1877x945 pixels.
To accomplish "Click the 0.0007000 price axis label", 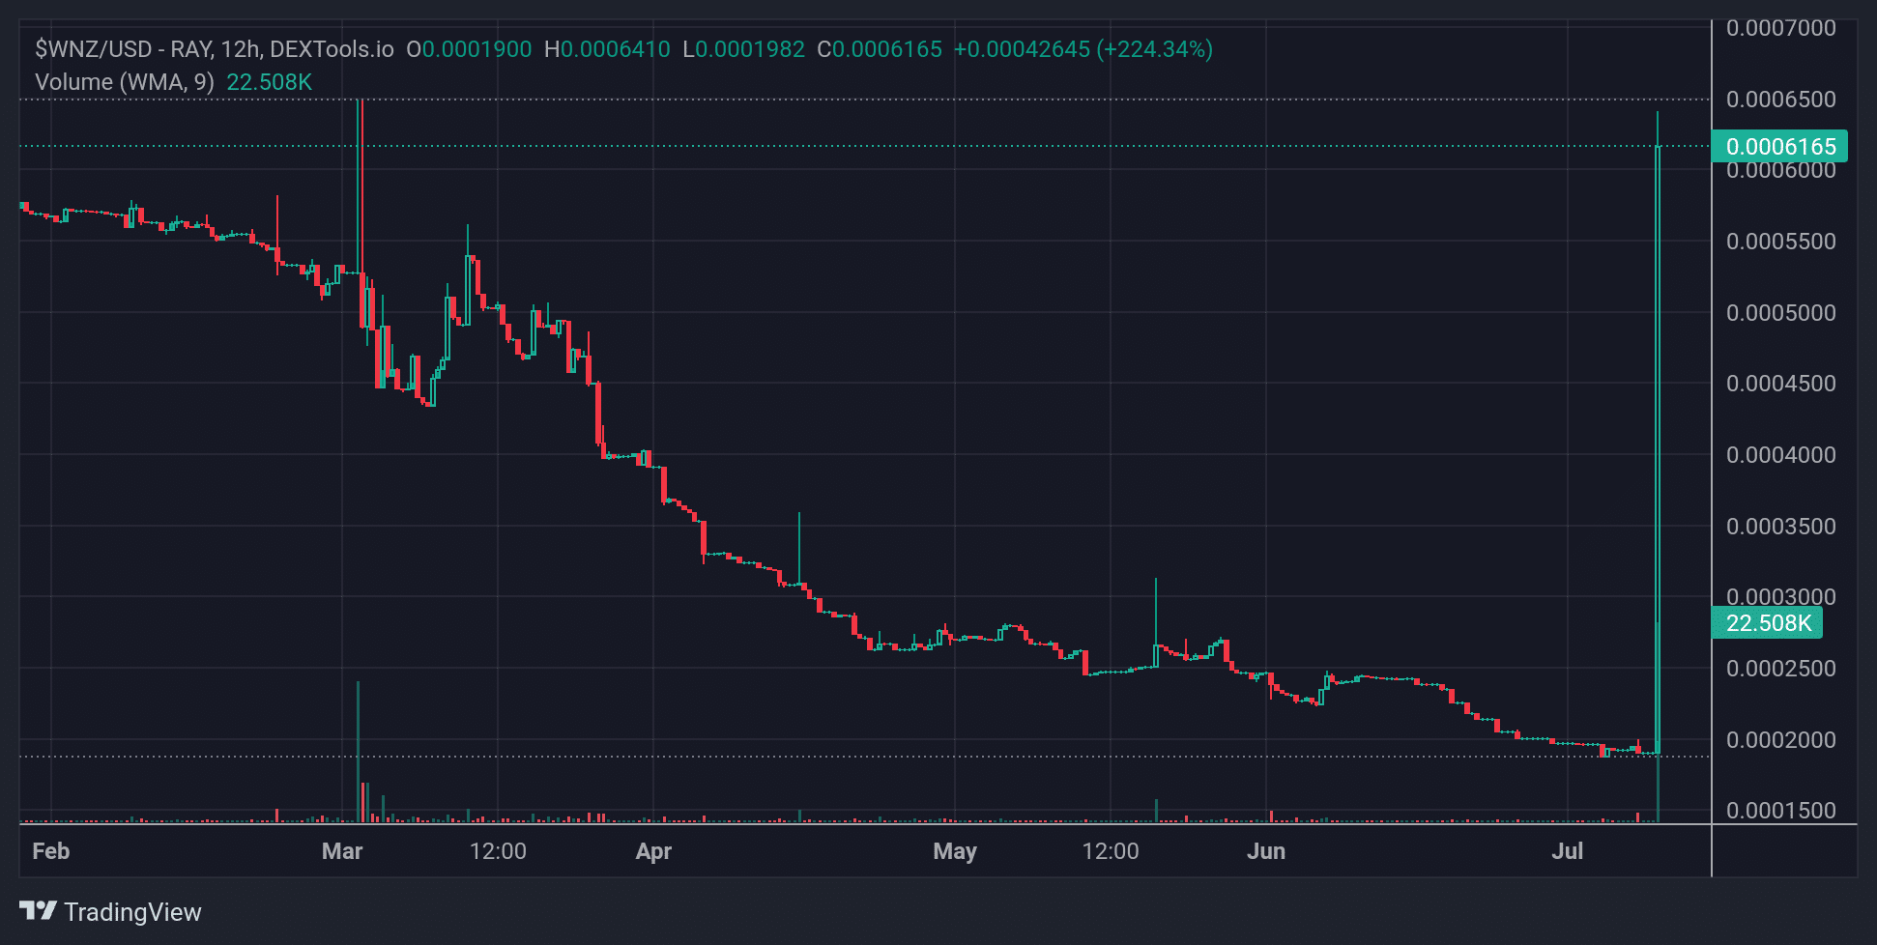I will [1781, 28].
